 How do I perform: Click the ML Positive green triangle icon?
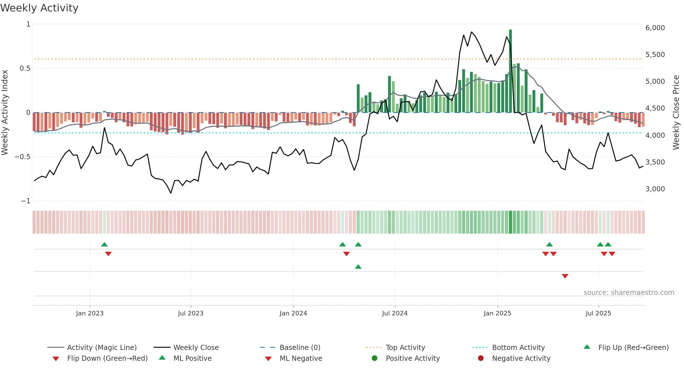162,358
